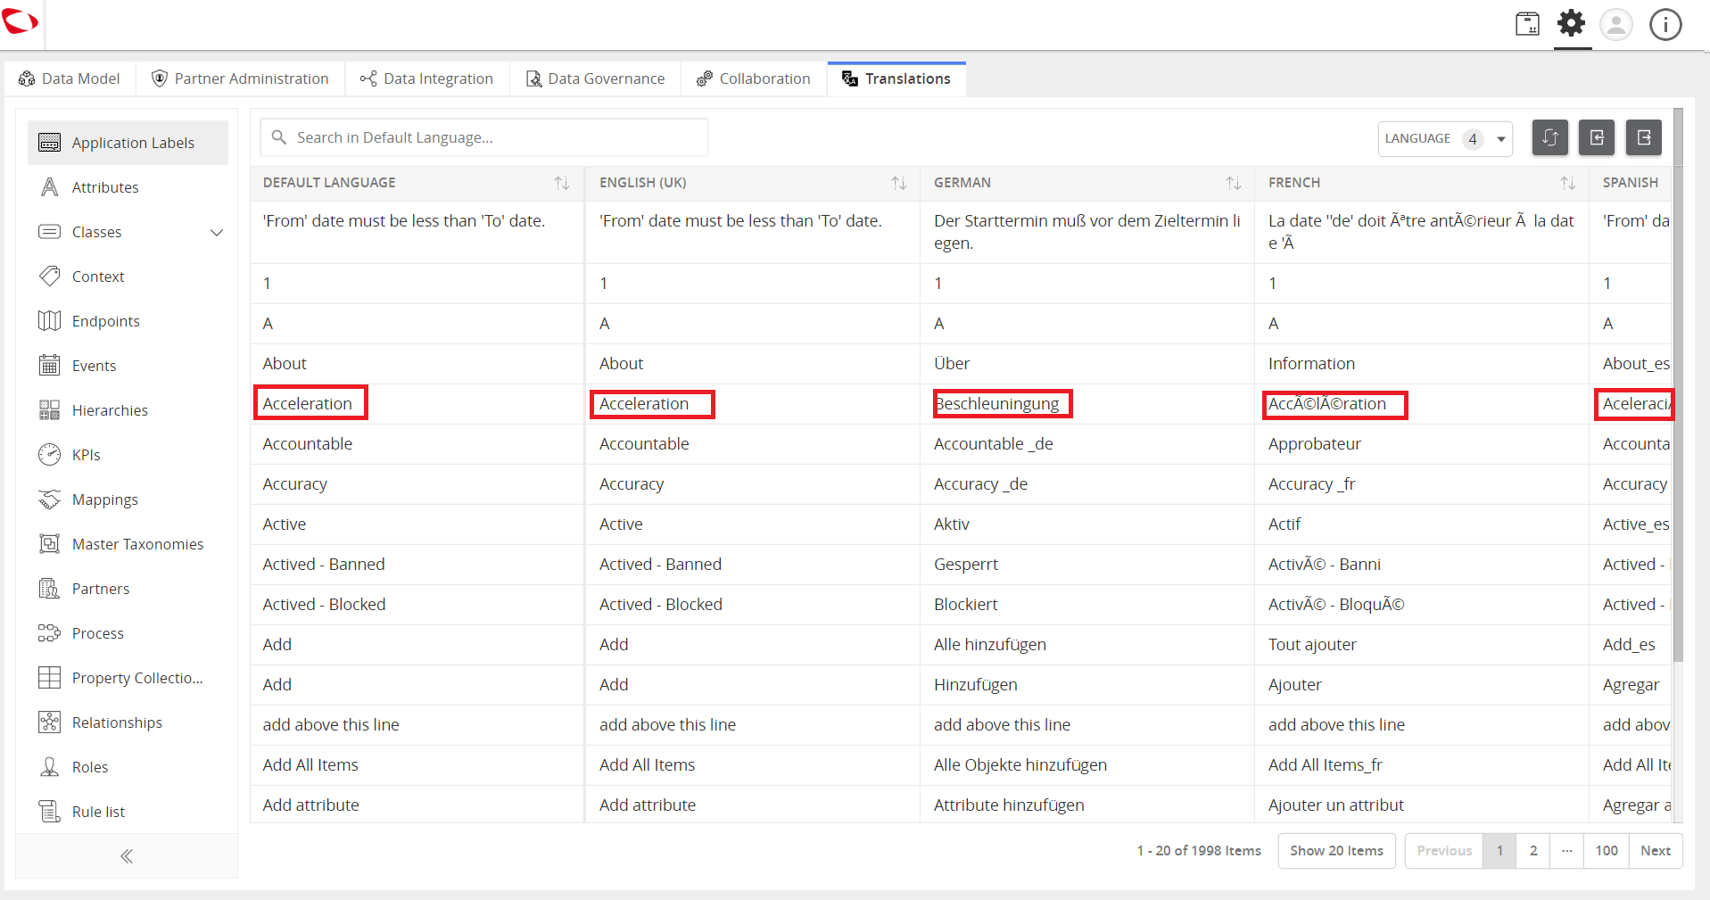Sort the English (UK) column
The height and width of the screenshot is (900, 1710).
pyautogui.click(x=898, y=183)
